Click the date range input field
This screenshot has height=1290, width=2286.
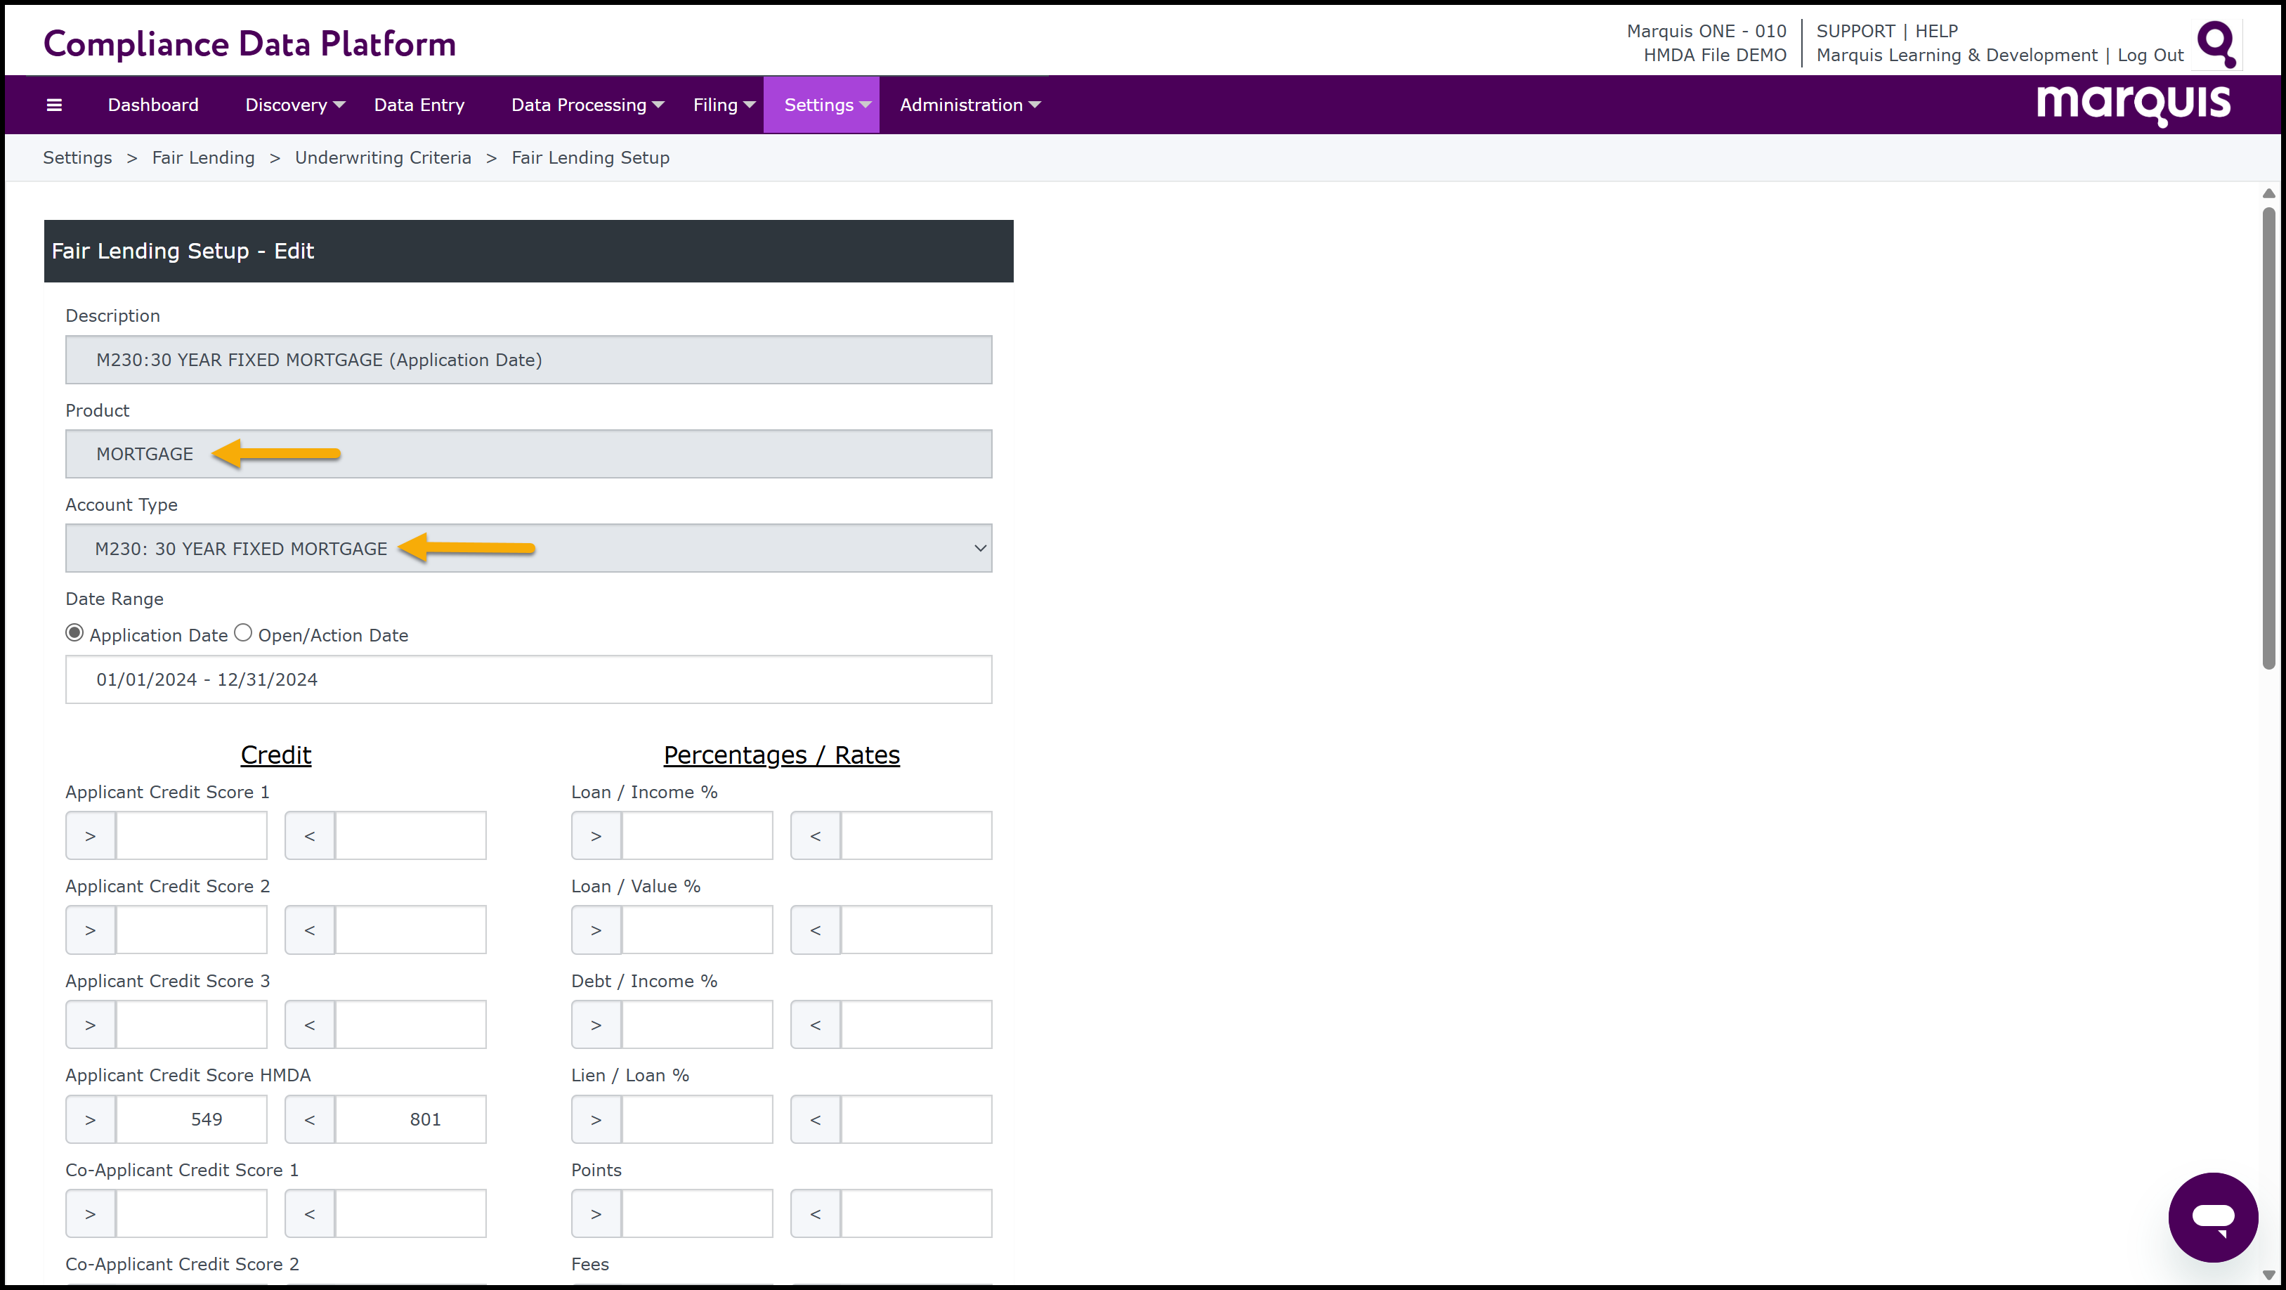coord(529,679)
